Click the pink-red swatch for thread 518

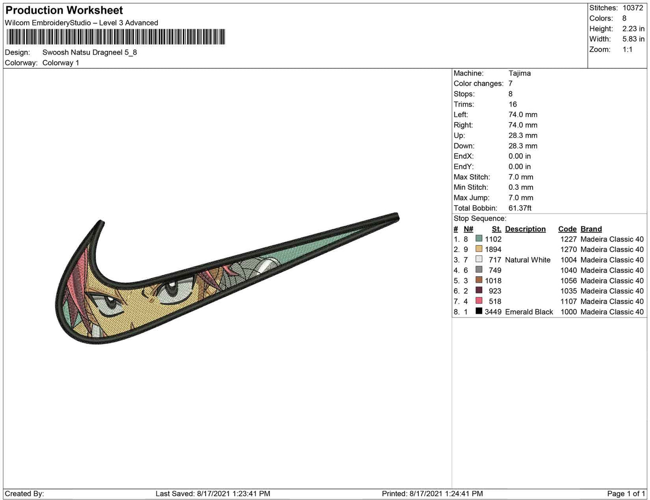point(479,301)
